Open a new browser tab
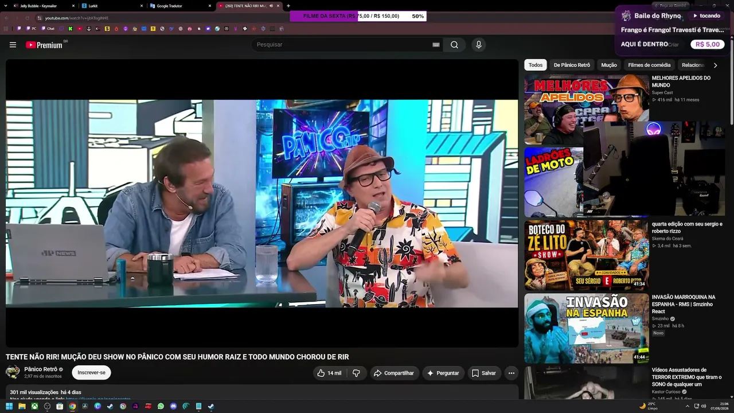734x413 pixels. coord(288,6)
